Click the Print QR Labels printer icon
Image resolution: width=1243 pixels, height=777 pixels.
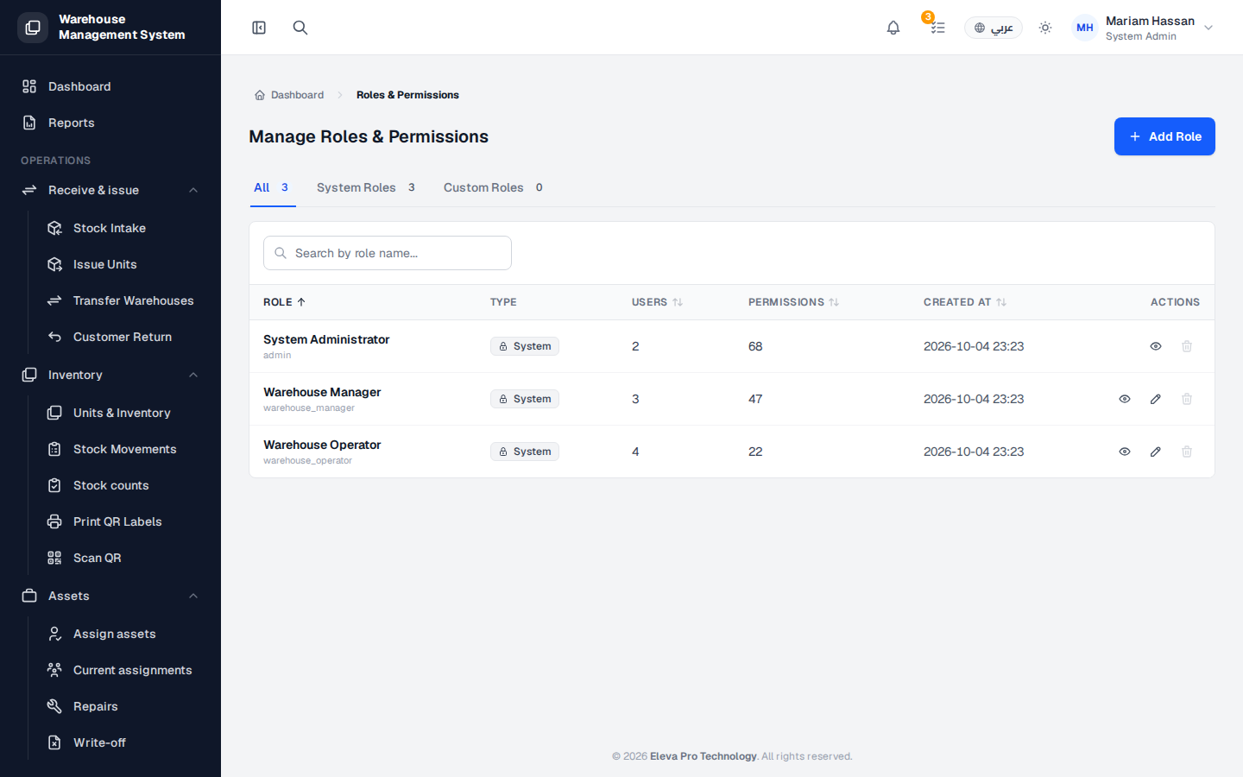tap(54, 521)
